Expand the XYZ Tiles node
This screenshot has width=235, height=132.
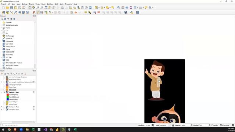[1, 57]
